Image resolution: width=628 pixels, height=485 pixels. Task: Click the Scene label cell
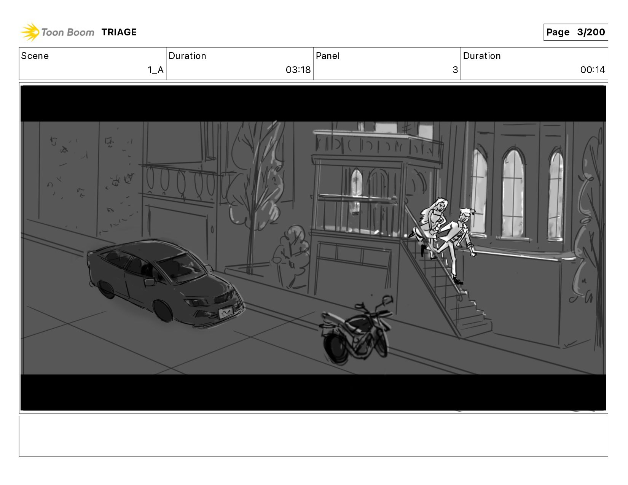[x=92, y=64]
